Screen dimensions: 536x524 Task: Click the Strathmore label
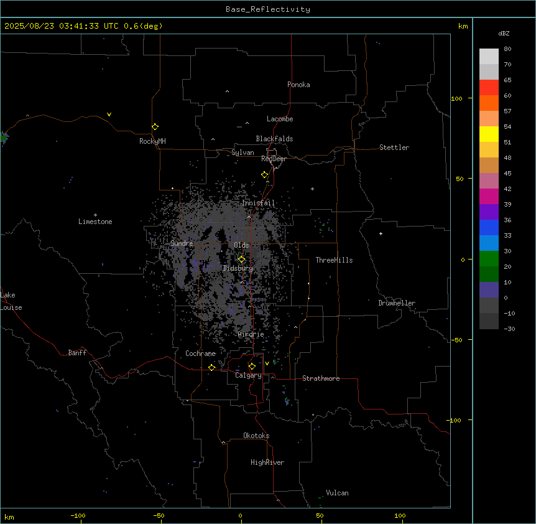(x=321, y=378)
